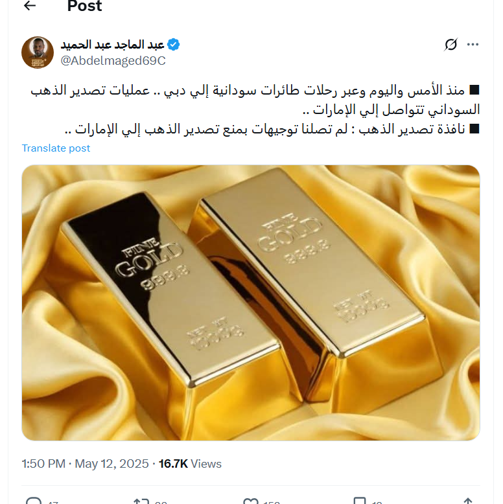
Task: Bookmark the post with bookmark icon
Action: (x=360, y=501)
